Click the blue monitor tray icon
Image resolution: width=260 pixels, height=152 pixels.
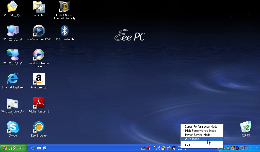tap(242, 148)
